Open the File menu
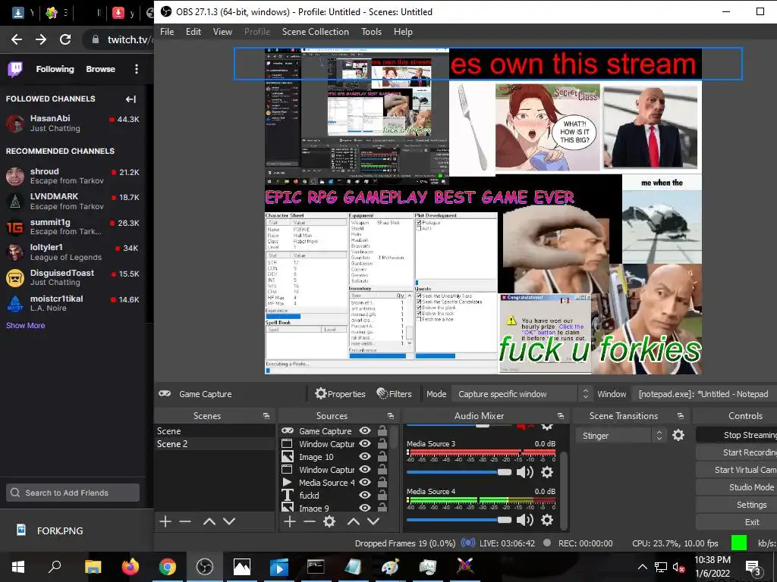 click(167, 32)
